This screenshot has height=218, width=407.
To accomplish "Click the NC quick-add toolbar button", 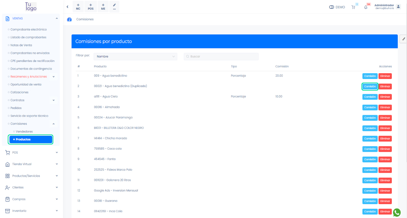I will click(78, 7).
